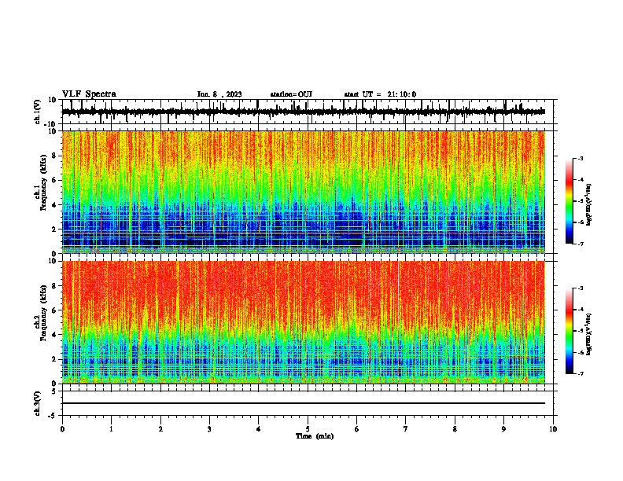Click the ch.1 PSD color bar
Image resolution: width=623 pixels, height=481 pixels.
click(x=569, y=201)
